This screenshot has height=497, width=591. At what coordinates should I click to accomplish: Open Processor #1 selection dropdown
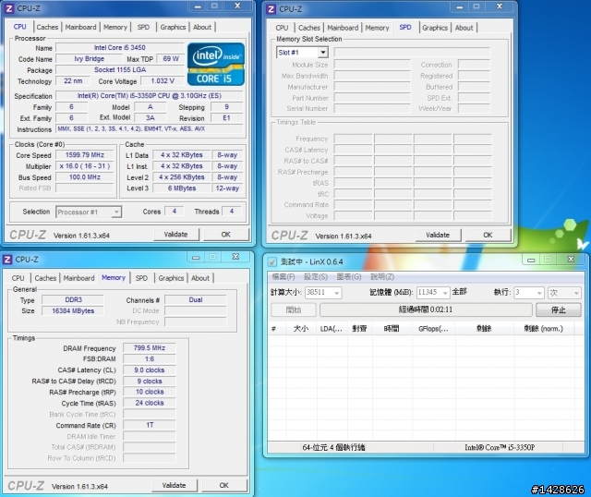coord(89,212)
